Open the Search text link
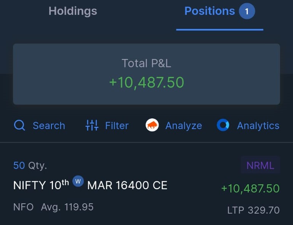The height and width of the screenshot is (225, 293). click(x=49, y=126)
